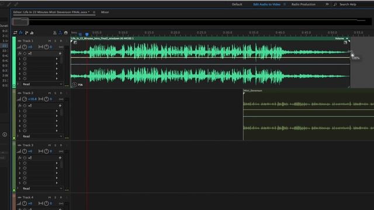The image size is (374, 210).
Task: Click the Track 2 pan knob
Action: point(46,99)
